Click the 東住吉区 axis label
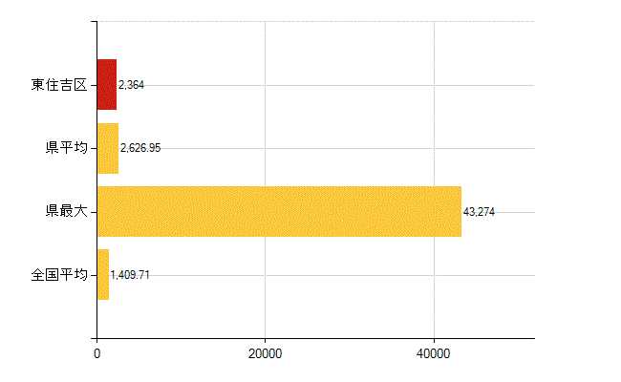Viewport: 621px width, 382px height. pyautogui.click(x=58, y=85)
